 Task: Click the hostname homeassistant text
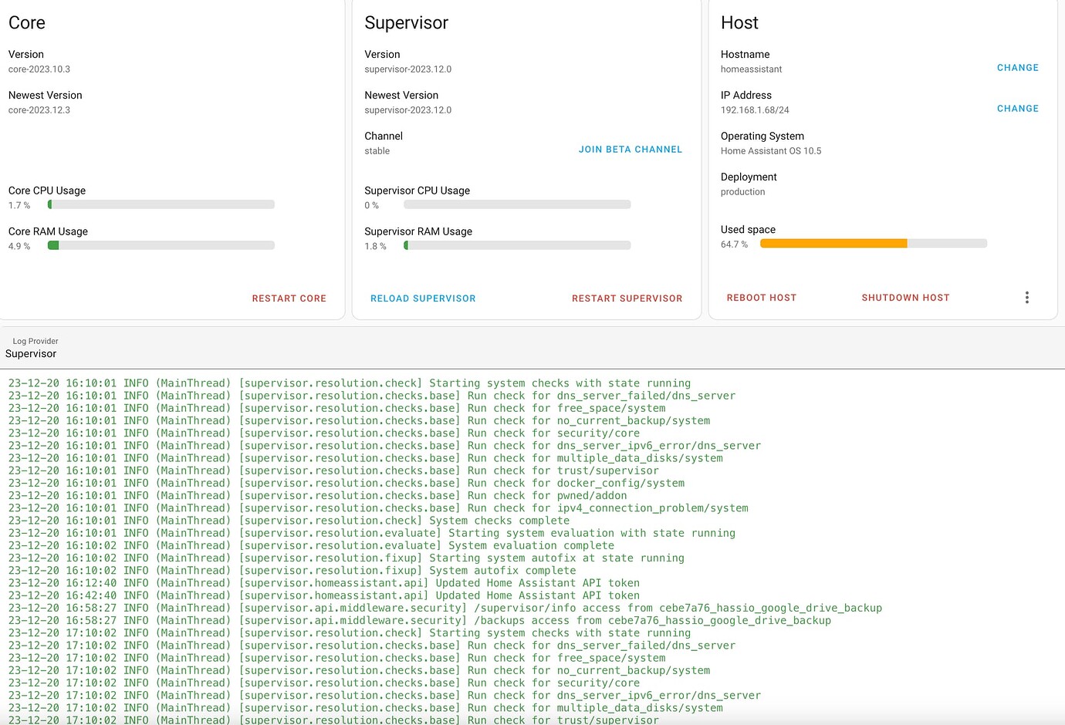coord(750,69)
